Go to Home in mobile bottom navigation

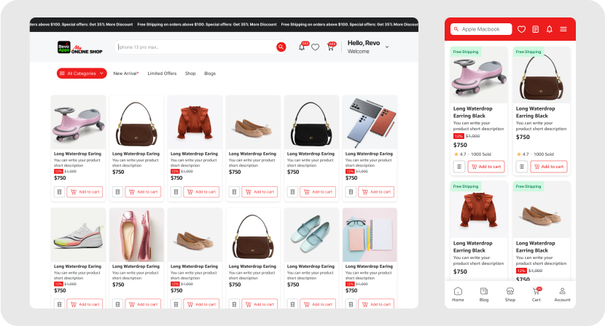click(x=458, y=294)
